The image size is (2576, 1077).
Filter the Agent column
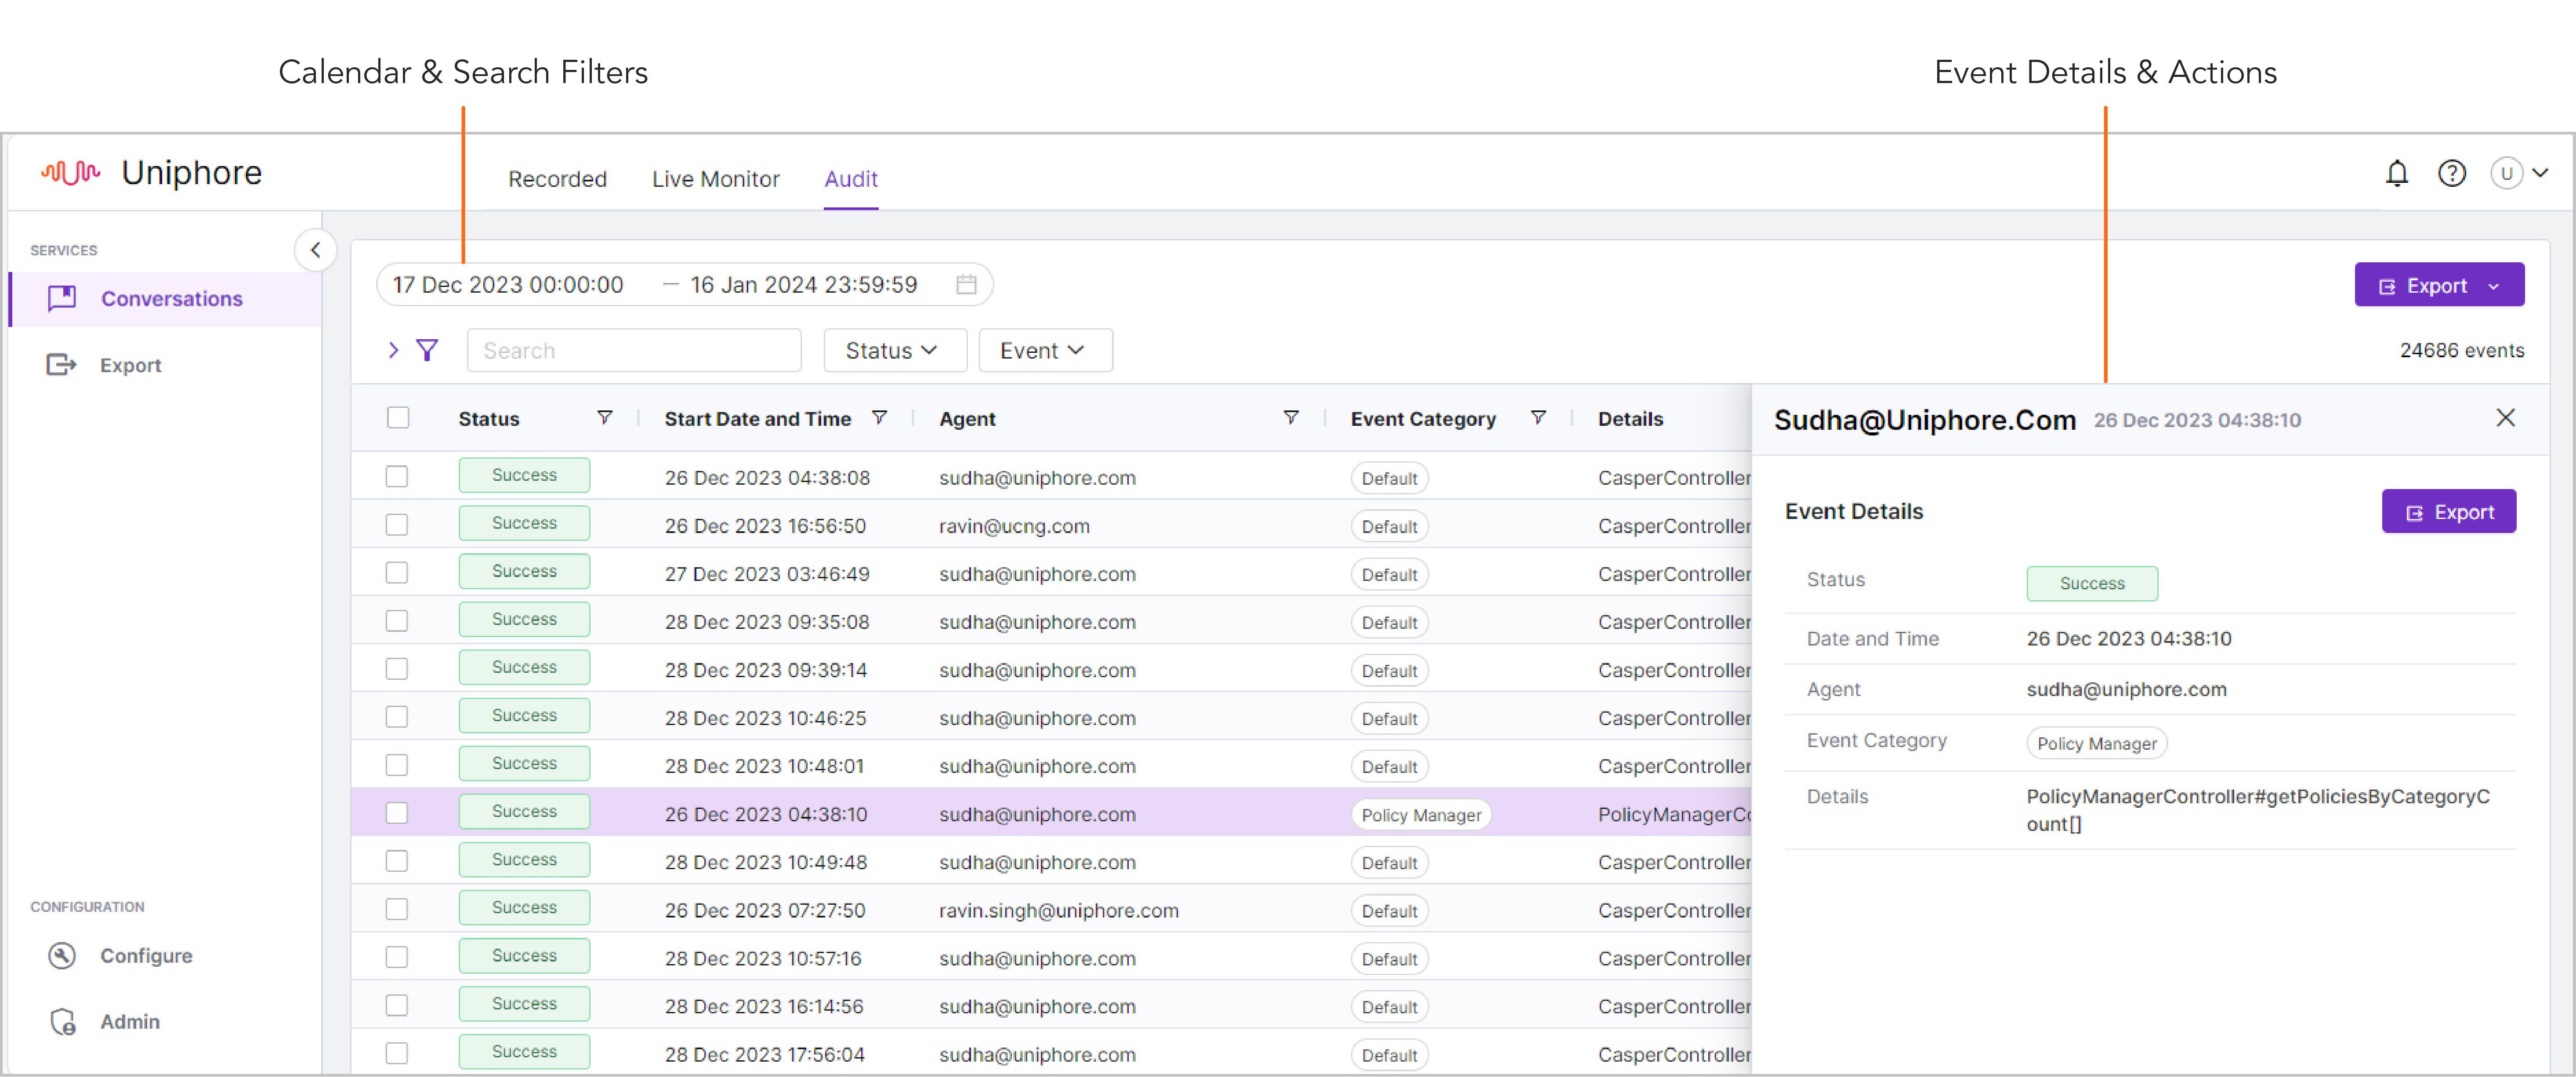(1291, 418)
